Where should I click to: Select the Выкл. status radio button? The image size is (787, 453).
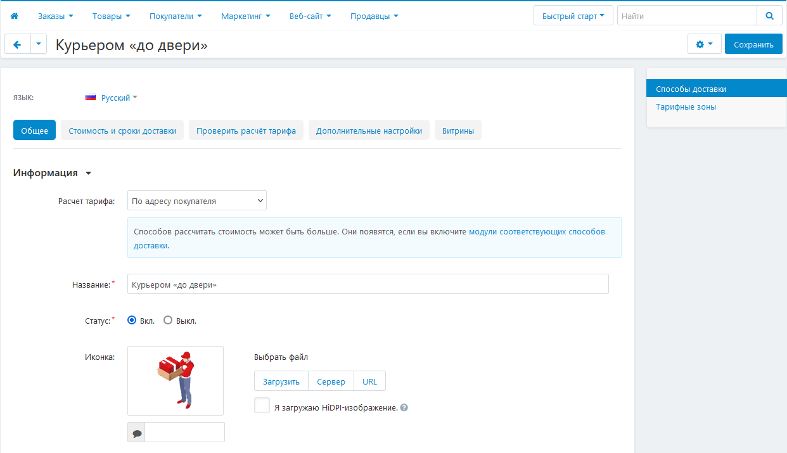(x=168, y=321)
